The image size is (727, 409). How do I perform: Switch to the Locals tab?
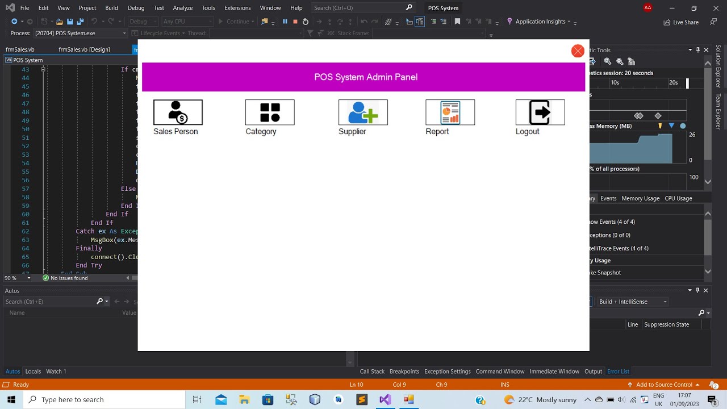(x=33, y=372)
